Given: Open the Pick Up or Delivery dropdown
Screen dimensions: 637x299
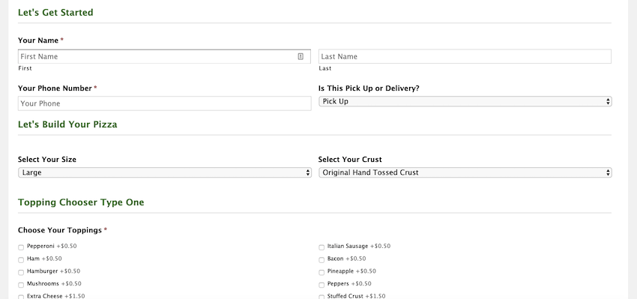Looking at the screenshot, I should tap(465, 102).
